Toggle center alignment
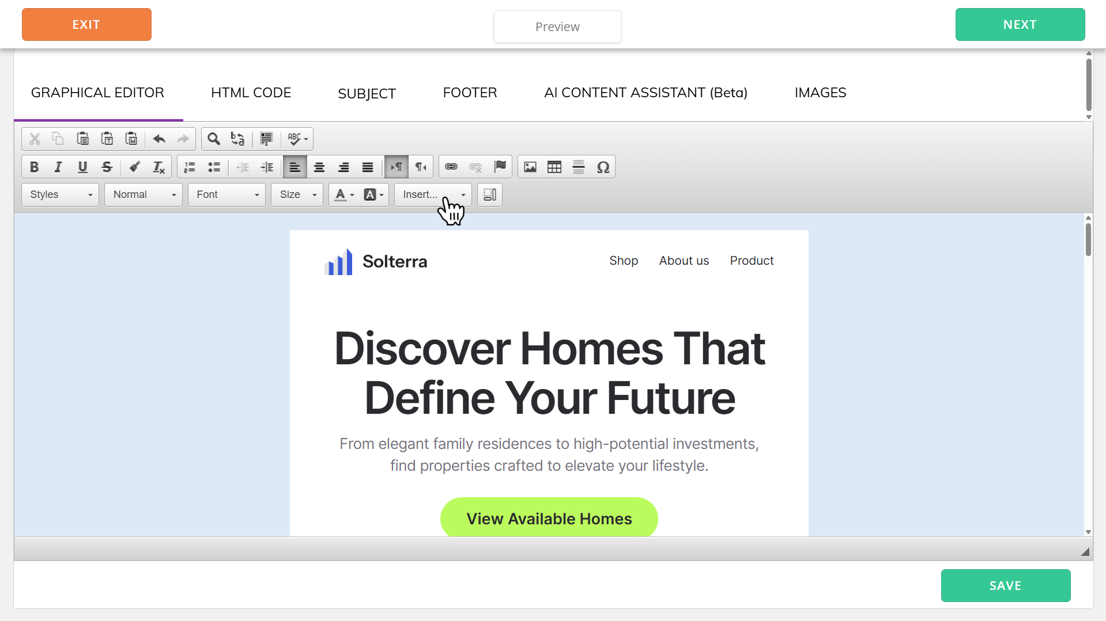The height and width of the screenshot is (621, 1106). 319,167
